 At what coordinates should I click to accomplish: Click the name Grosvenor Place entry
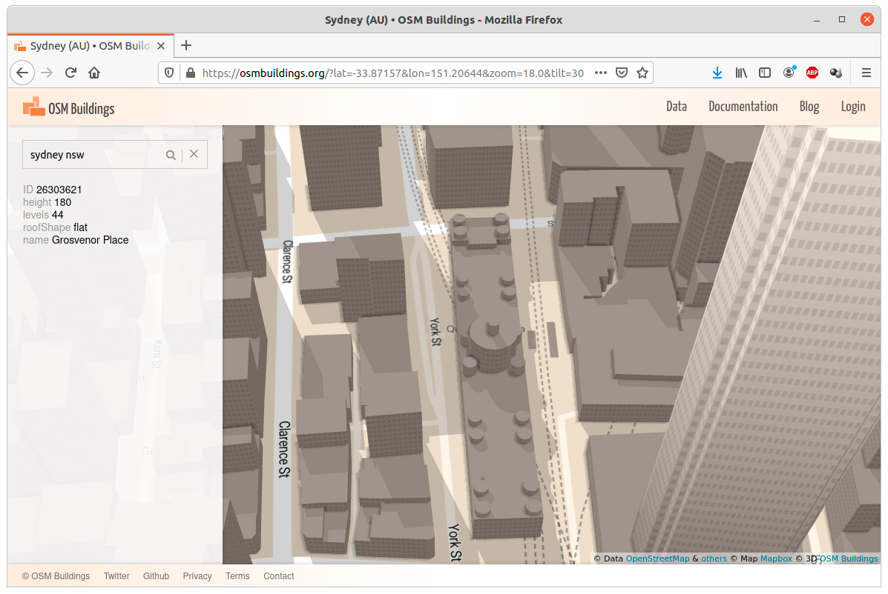[x=76, y=240]
